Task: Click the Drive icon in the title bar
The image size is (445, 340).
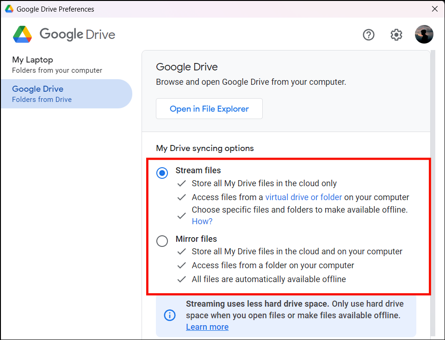Action: pos(9,9)
